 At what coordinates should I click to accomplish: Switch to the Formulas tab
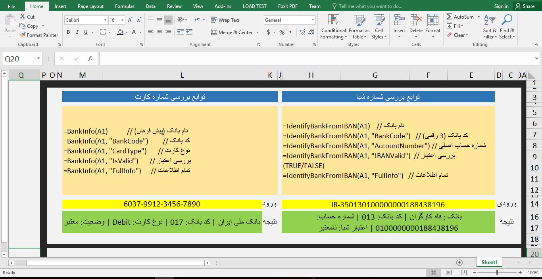[125, 6]
